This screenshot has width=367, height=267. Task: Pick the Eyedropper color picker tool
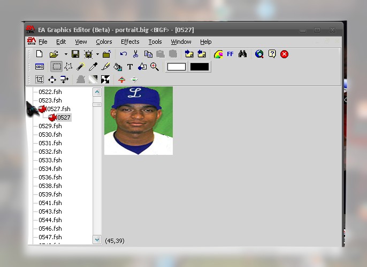click(93, 67)
